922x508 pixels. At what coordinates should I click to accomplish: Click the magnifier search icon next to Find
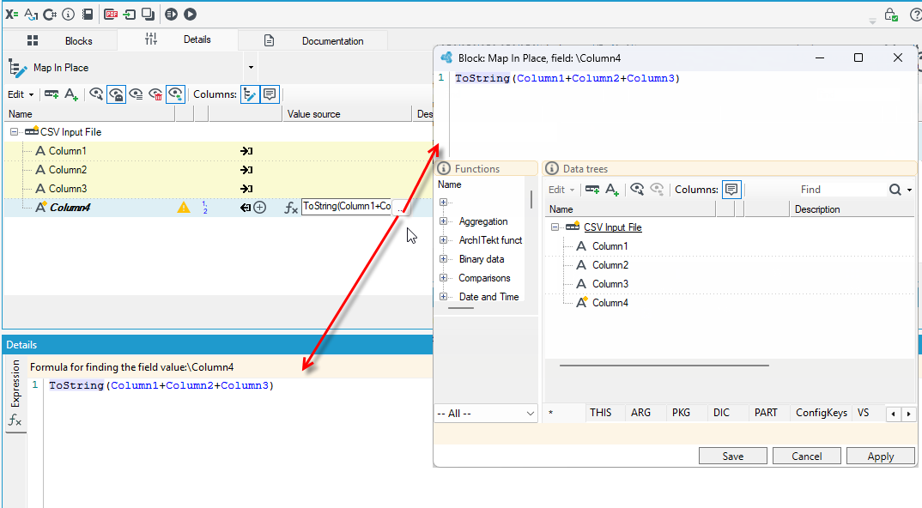click(895, 190)
